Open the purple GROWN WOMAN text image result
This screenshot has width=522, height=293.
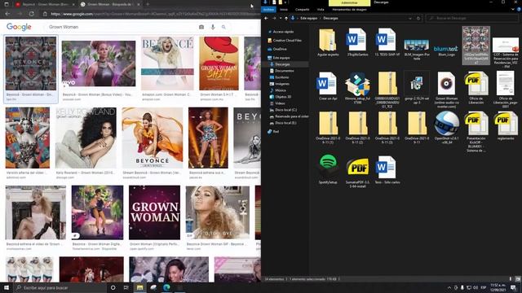(x=155, y=212)
